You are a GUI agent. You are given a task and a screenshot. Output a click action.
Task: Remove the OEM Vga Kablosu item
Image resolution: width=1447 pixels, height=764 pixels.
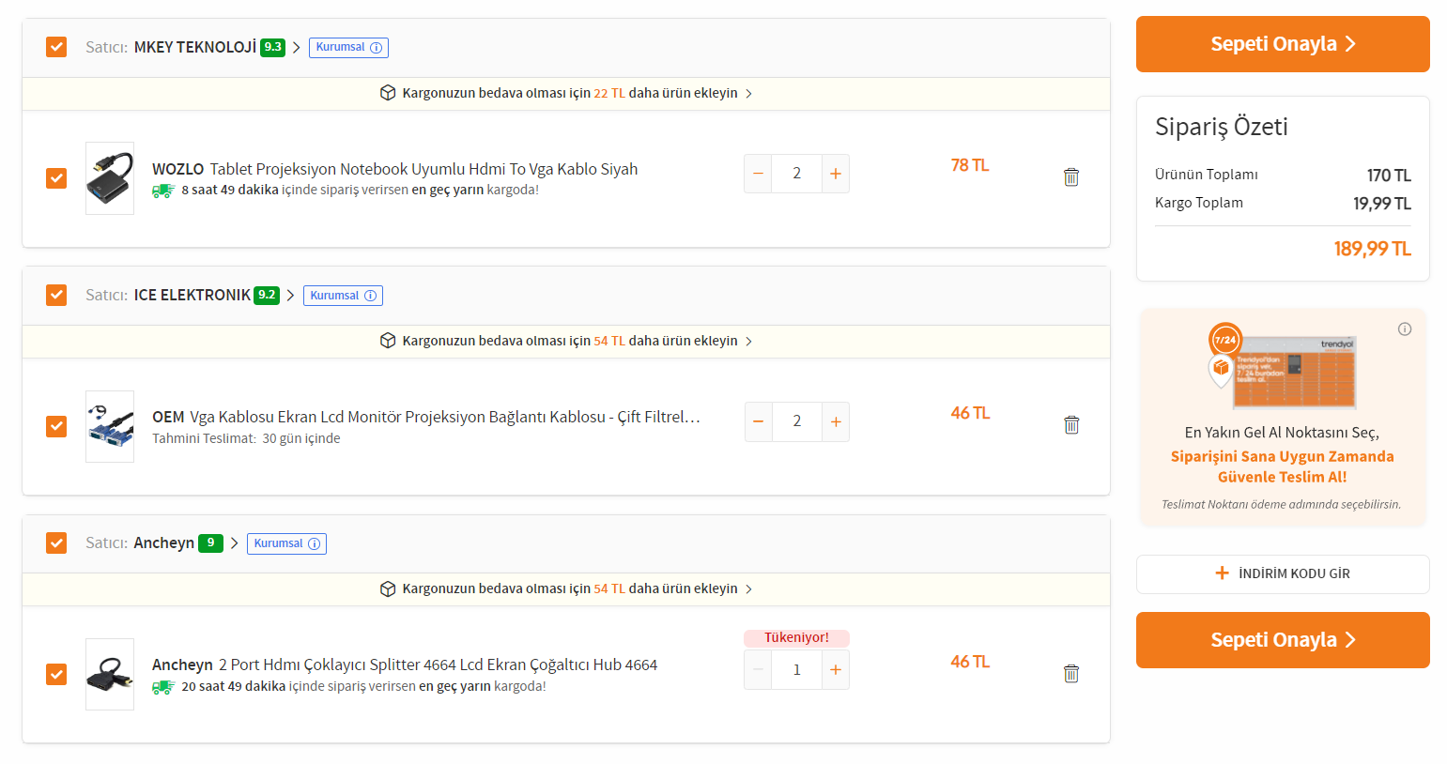tap(1071, 424)
